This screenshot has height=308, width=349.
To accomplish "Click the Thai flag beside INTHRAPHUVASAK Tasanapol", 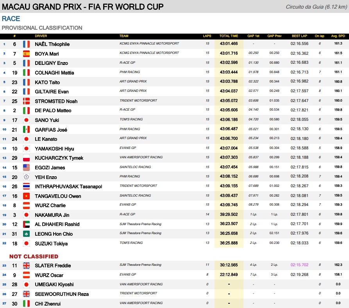I will [x=26, y=186].
